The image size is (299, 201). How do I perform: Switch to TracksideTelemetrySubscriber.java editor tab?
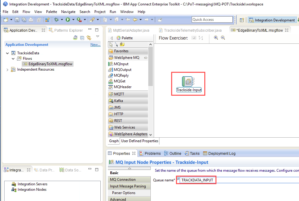190,30
